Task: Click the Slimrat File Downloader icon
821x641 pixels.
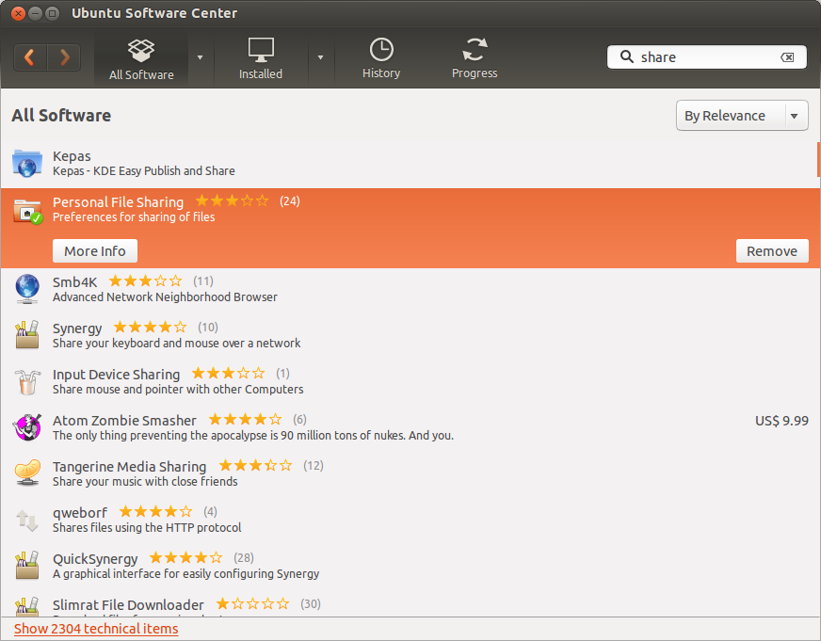Action: (27, 606)
